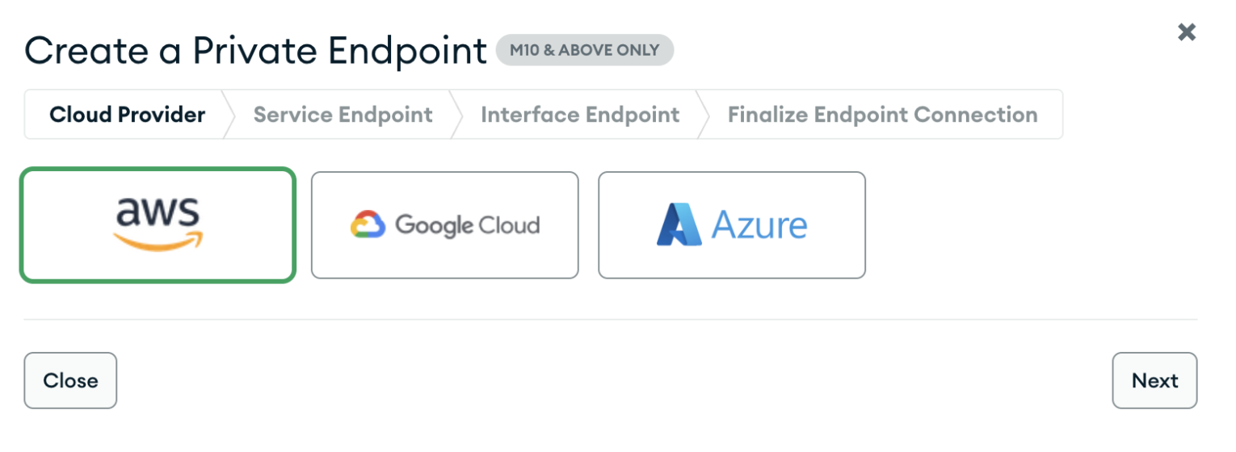This screenshot has width=1236, height=452.
Task: Open the Cloud Provider step
Action: 127,115
